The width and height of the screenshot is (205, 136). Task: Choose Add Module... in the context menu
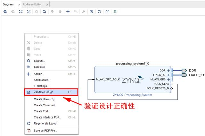52,80
